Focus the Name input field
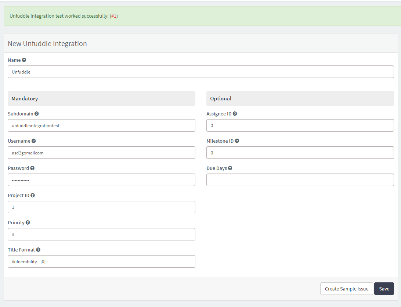The image size is (401, 307). pyautogui.click(x=201, y=72)
